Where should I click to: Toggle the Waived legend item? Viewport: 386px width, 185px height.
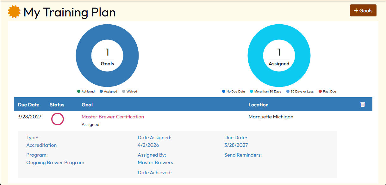tap(129, 92)
